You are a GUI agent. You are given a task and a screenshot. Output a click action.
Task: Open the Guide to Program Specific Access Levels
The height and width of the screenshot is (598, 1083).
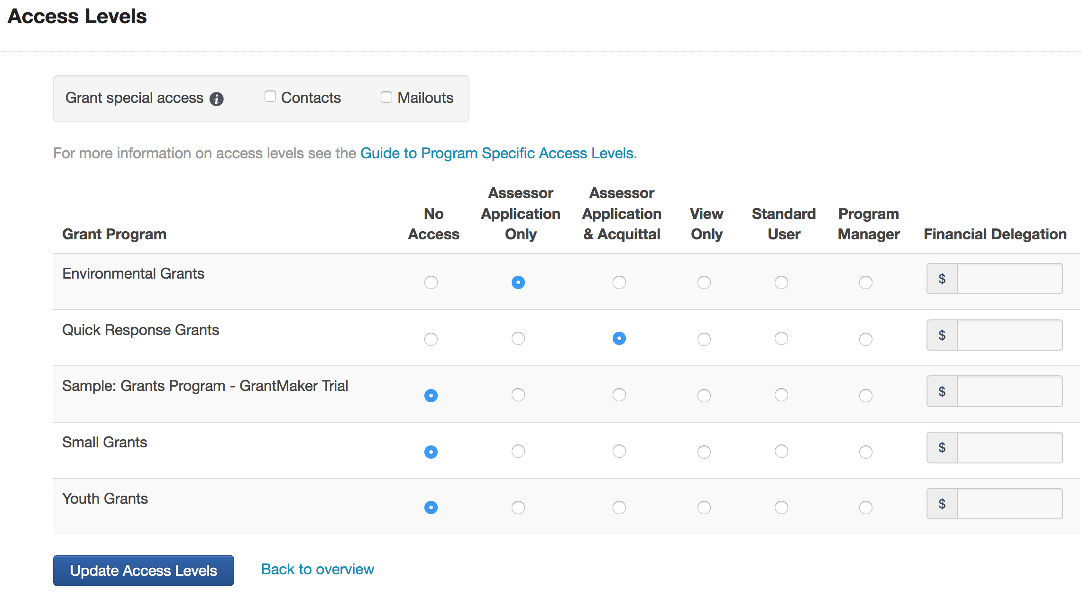click(x=497, y=153)
